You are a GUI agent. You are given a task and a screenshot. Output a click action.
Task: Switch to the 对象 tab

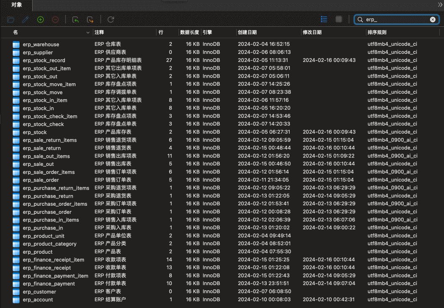(x=16, y=5)
